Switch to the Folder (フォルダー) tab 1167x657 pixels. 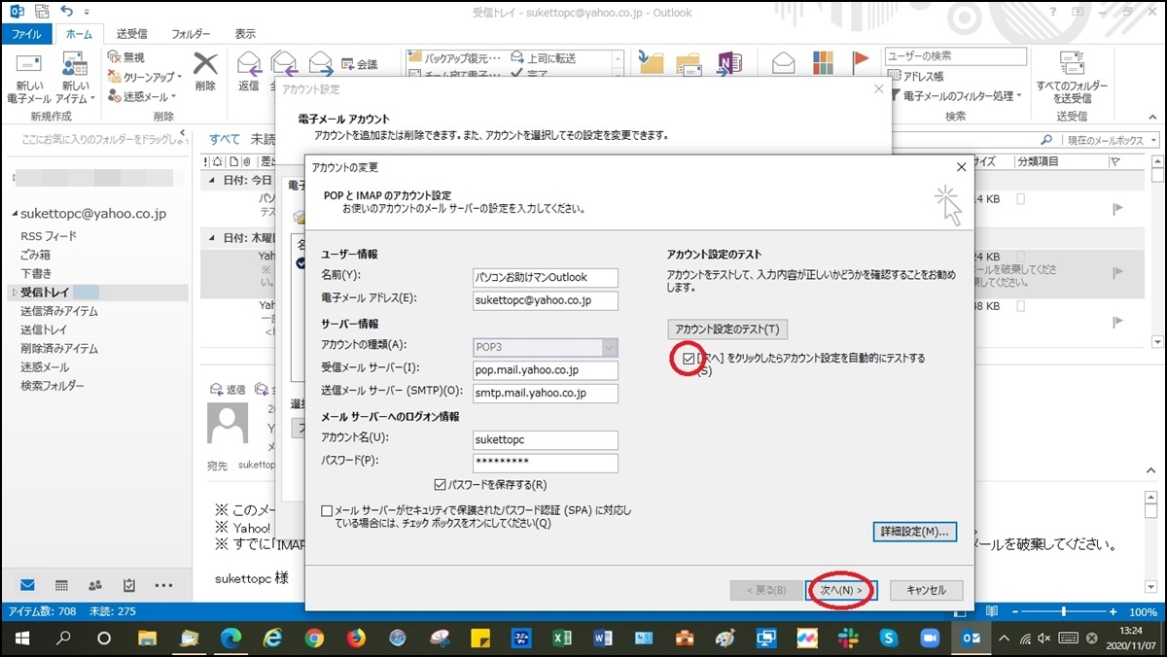pyautogui.click(x=192, y=34)
